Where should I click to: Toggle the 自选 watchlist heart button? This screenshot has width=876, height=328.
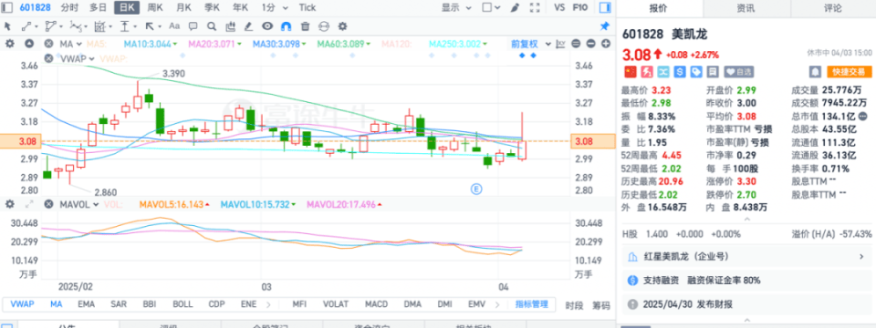739,71
